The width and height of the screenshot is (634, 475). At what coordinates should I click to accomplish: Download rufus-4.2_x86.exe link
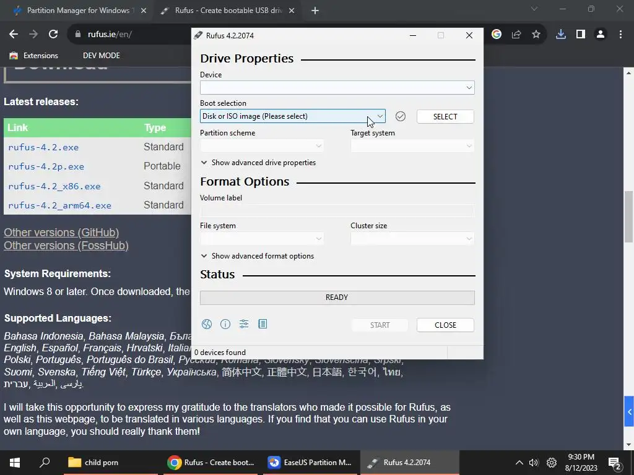pyautogui.click(x=54, y=186)
